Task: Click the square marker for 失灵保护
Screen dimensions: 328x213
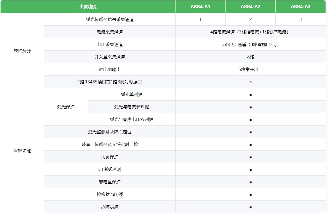Action: (250, 157)
